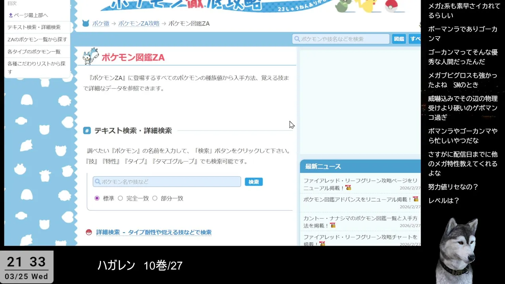
Task: Open the カントー・ナナシマのポケモン図鑑一覧 news item
Action: tap(360, 222)
